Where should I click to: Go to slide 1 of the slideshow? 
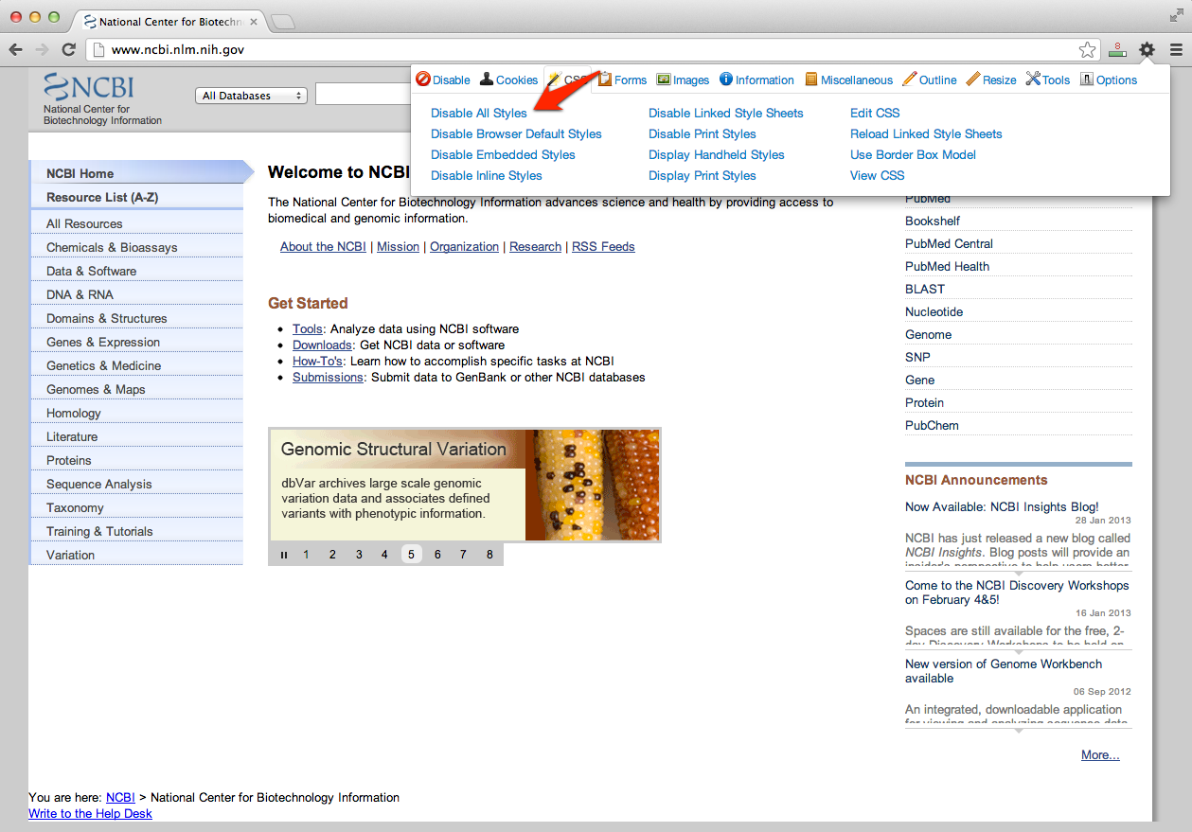(x=306, y=555)
